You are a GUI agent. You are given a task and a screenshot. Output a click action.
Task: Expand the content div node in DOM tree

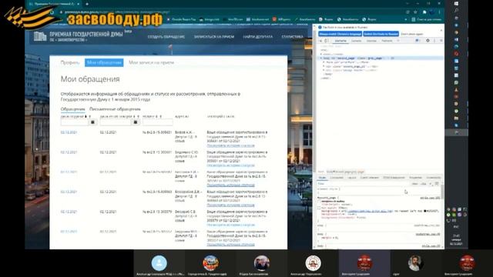pyautogui.click(x=324, y=66)
